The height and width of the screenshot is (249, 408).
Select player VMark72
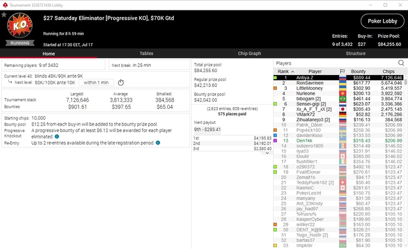(x=338, y=114)
